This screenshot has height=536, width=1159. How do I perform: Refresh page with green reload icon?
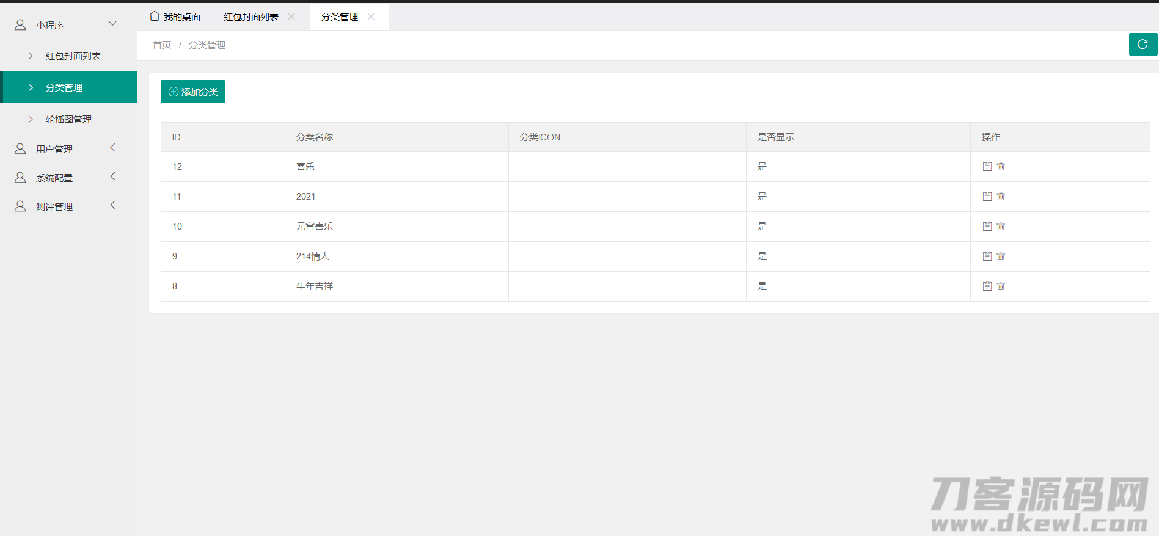[1143, 44]
